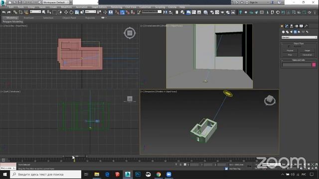The image size is (319, 179).
Task: Open the Rendering menu
Action: tap(116, 7)
